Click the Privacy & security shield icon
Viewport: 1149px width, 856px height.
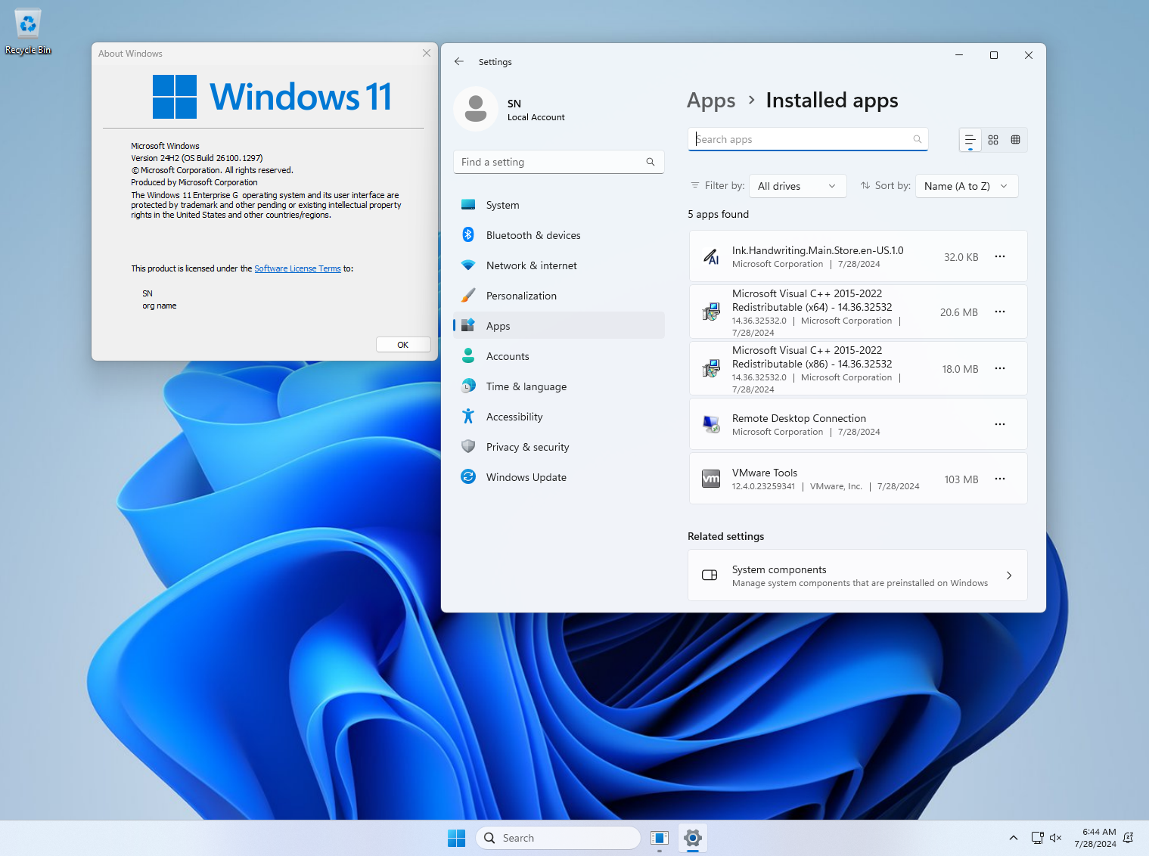click(468, 446)
